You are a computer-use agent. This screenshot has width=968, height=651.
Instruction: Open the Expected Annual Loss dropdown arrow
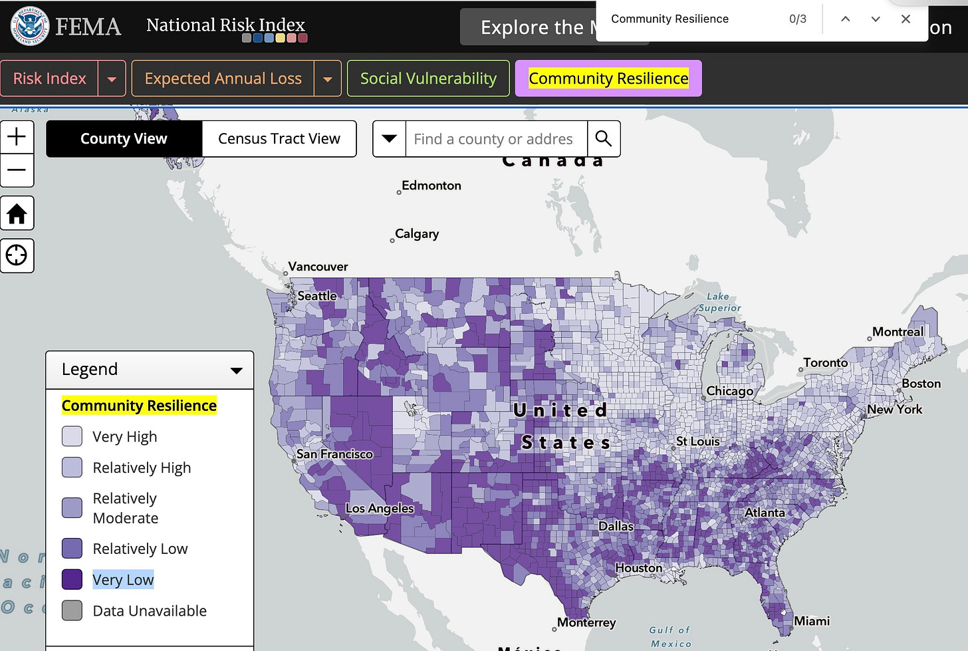pyautogui.click(x=327, y=78)
